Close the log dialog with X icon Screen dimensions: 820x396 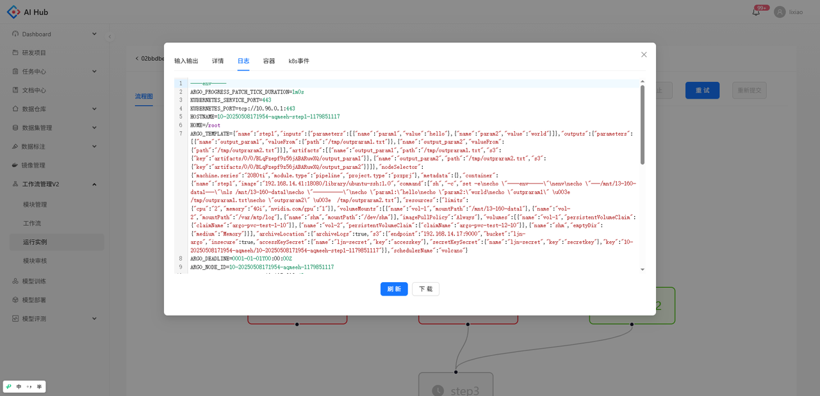coord(644,54)
